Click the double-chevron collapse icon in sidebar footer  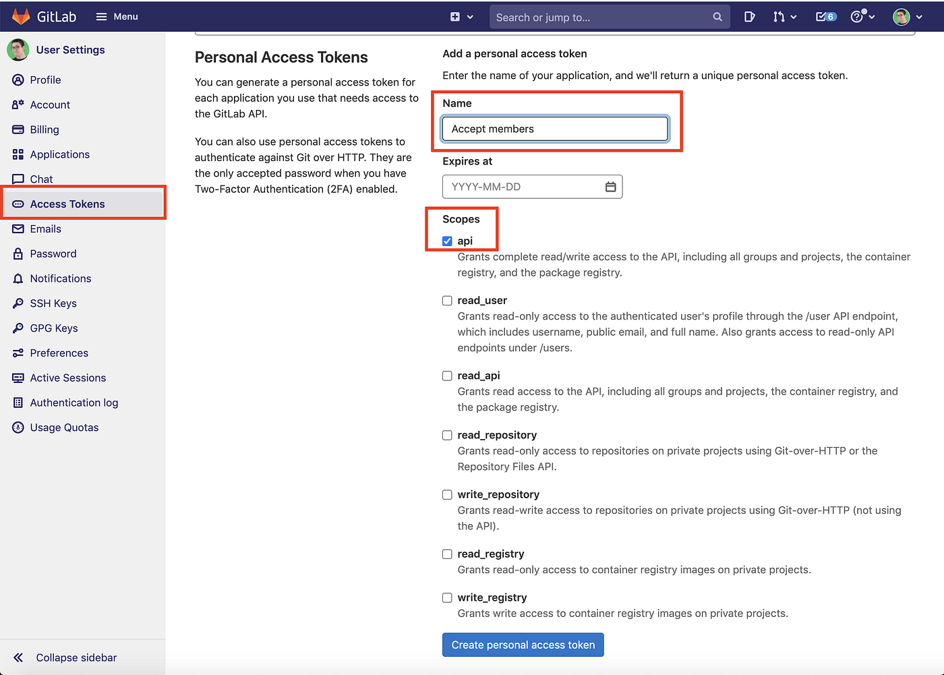[18, 657]
